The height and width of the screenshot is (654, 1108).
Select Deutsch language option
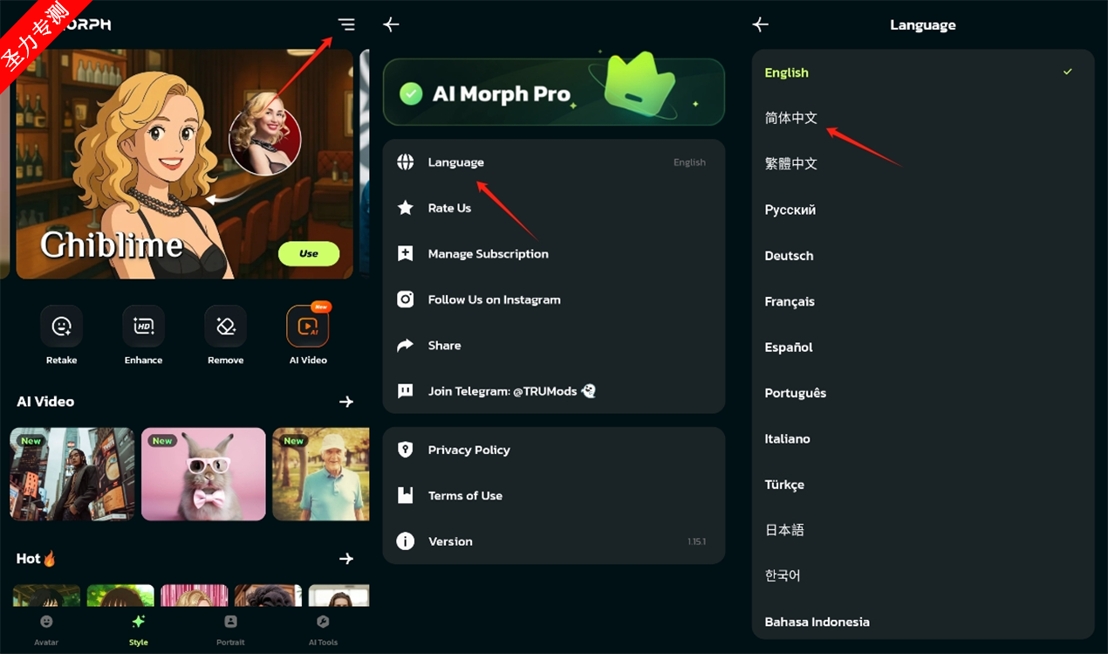coord(923,256)
